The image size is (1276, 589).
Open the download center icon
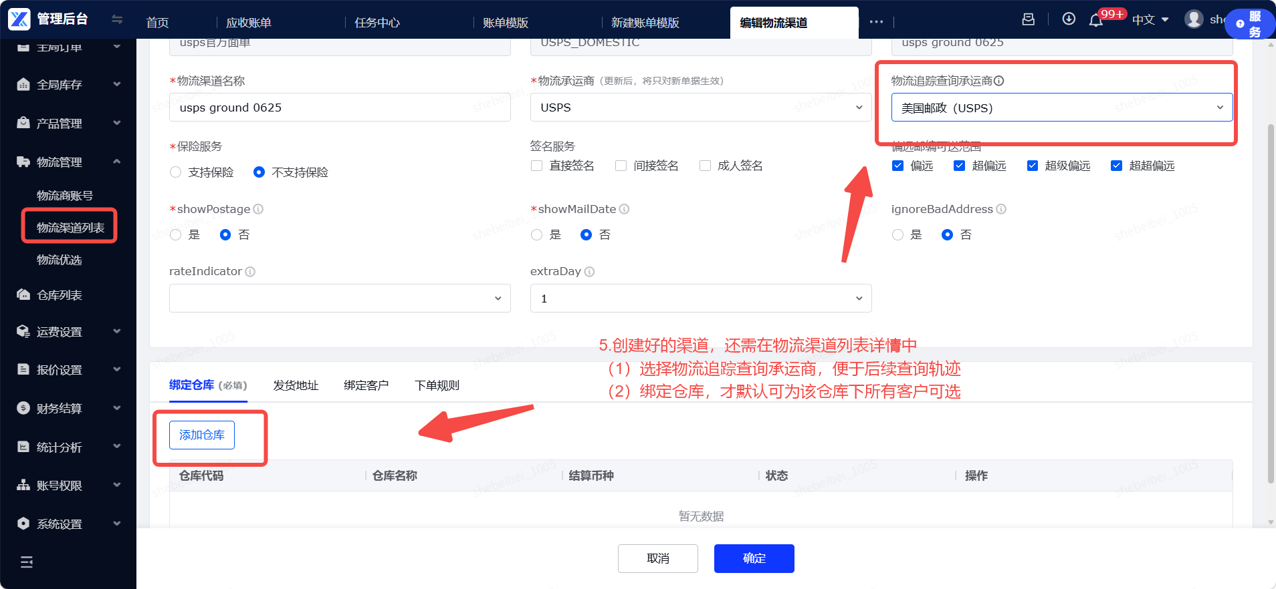pyautogui.click(x=1069, y=19)
